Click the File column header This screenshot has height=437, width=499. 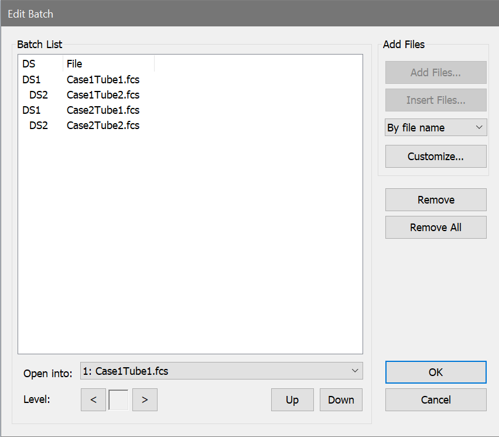108,64
